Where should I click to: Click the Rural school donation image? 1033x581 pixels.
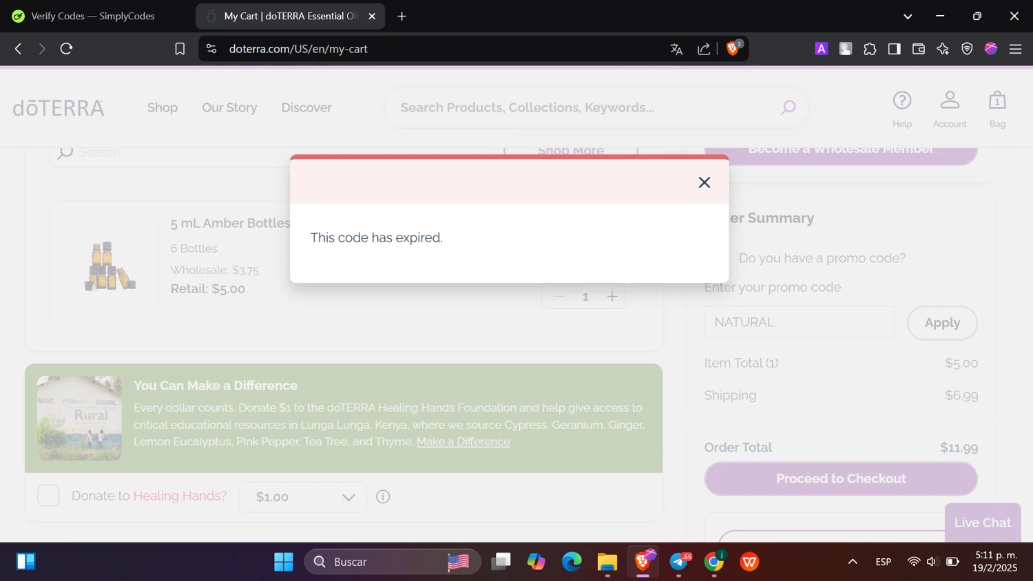(79, 419)
